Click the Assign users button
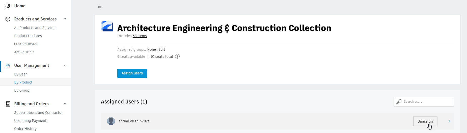Image resolution: width=467 pixels, height=133 pixels. click(132, 73)
